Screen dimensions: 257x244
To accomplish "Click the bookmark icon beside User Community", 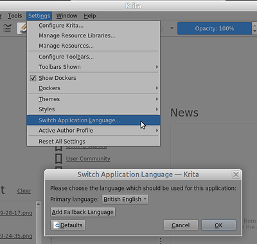I will click(x=58, y=159).
